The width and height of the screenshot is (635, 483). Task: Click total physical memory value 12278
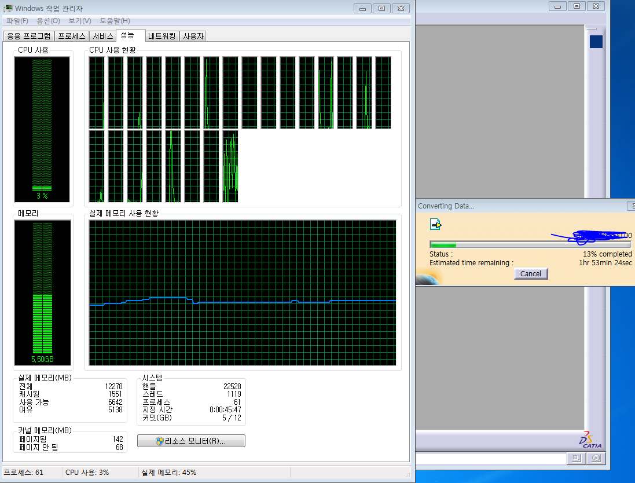tap(113, 386)
